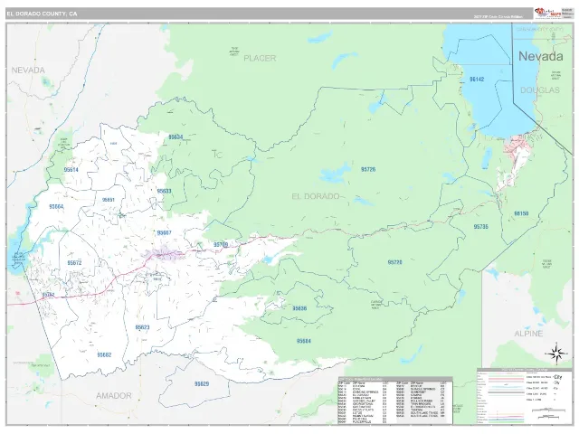This screenshot has width=579, height=434.
Task: Click the AMADOR county label
Action: [x=114, y=396]
